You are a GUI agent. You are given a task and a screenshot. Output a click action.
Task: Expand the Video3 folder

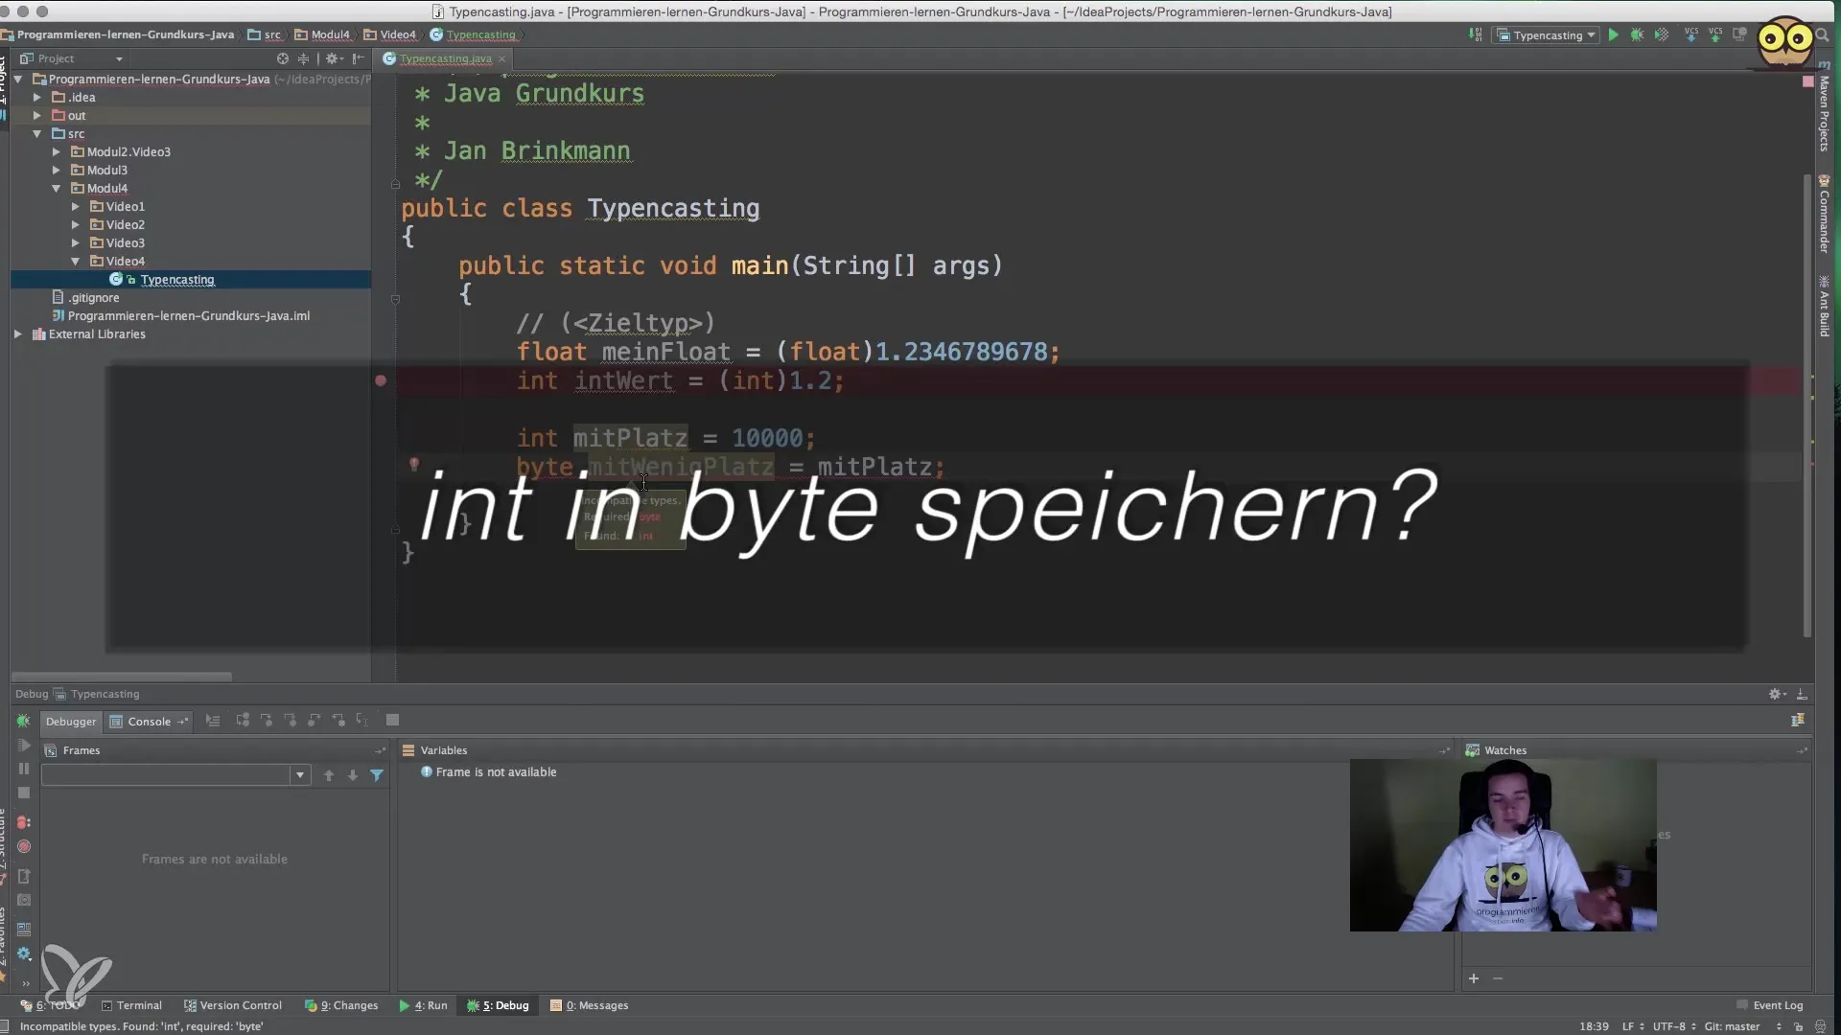(x=75, y=242)
